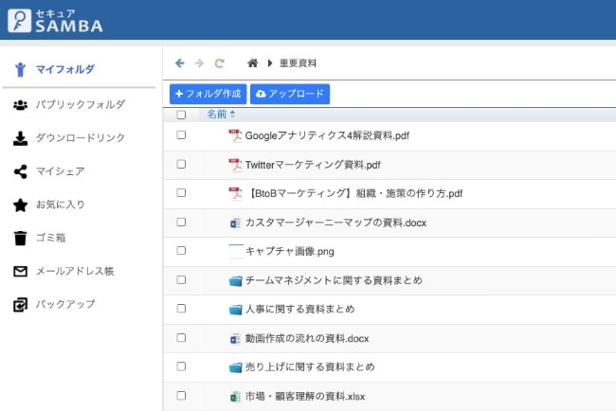Click the ゴミ箱 trash can icon
Image resolution: width=616 pixels, height=411 pixels.
(21, 238)
